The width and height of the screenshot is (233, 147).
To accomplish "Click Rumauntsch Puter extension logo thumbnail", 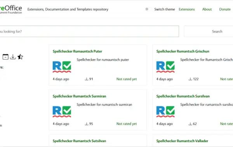I will pos(62,67).
